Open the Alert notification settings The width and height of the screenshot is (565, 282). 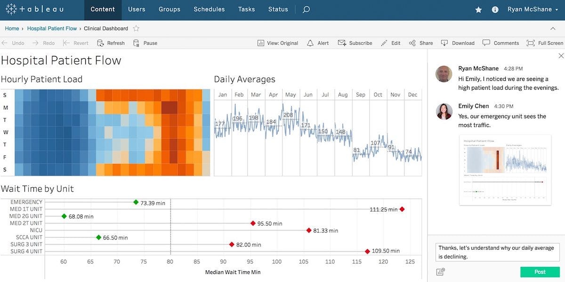point(317,43)
